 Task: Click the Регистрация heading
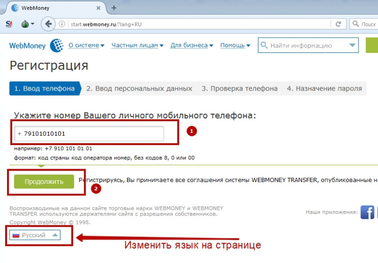click(x=49, y=66)
